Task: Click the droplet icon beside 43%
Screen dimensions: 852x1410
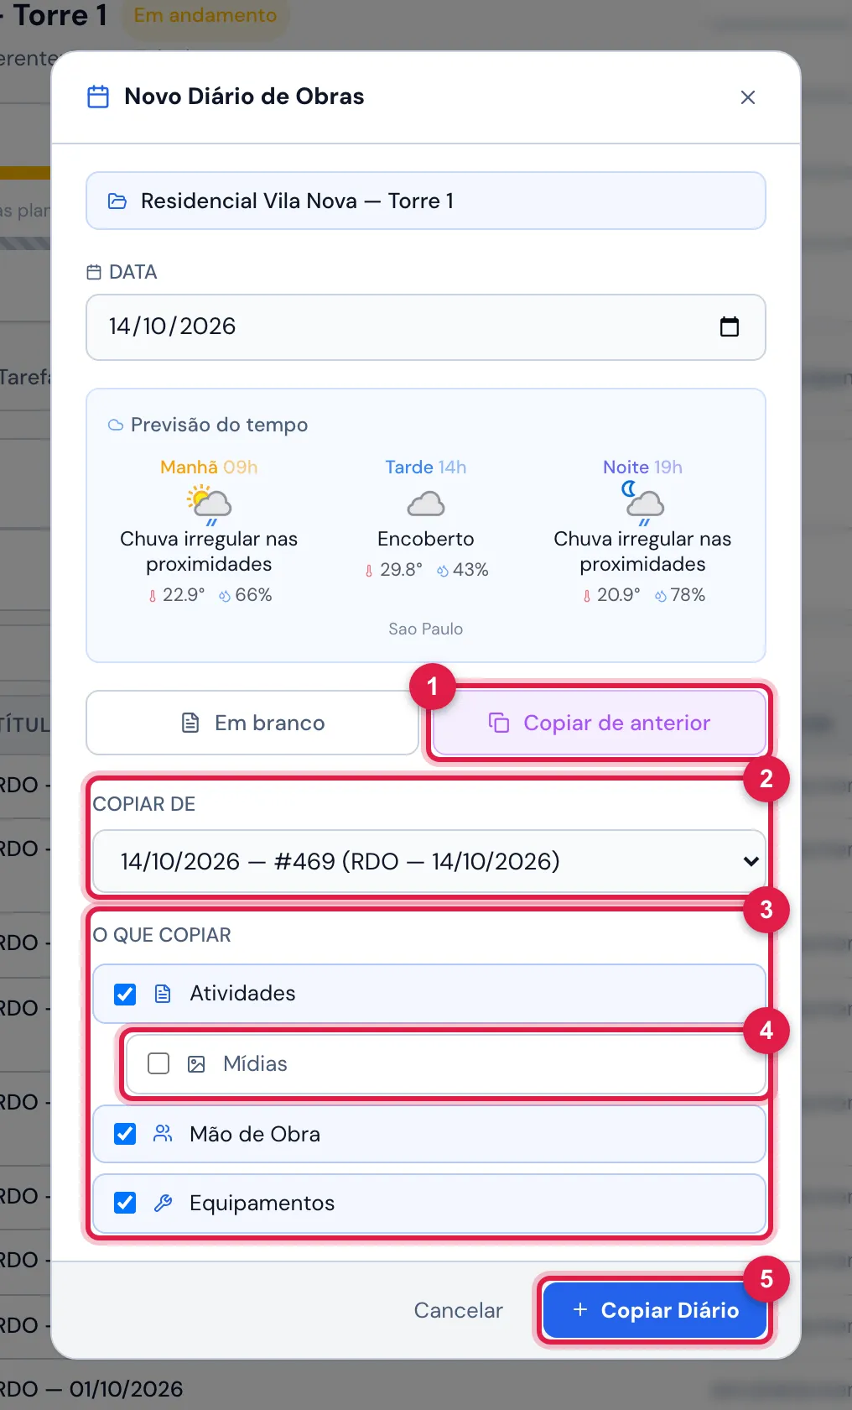Action: click(x=443, y=571)
